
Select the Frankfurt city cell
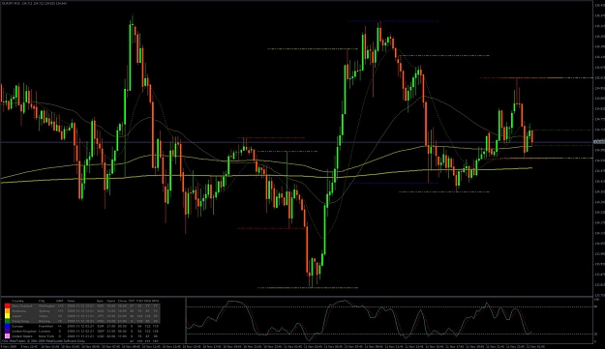tap(45, 326)
